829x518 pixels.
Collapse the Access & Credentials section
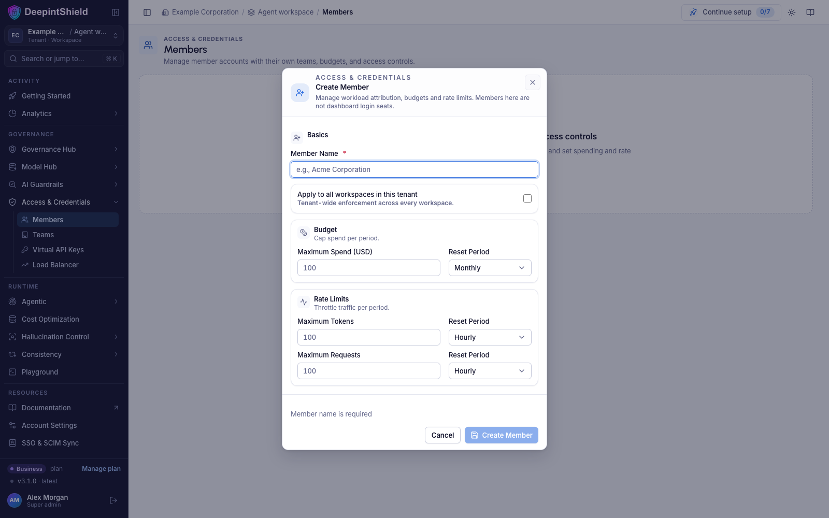[x=64, y=202]
